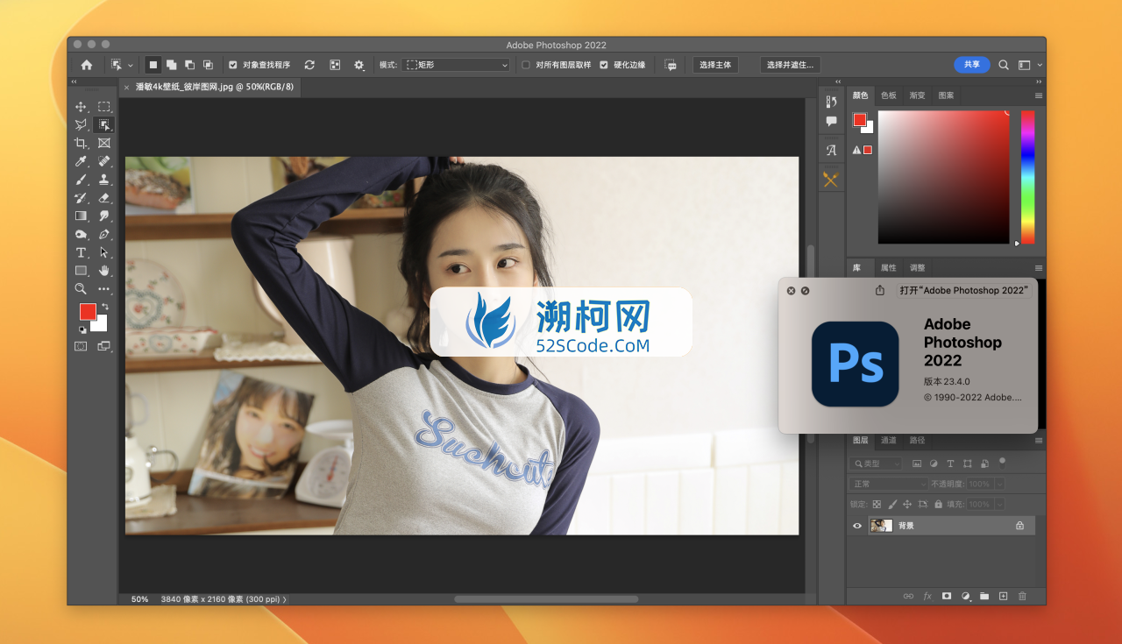Select the Crop tool
Viewport: 1122px width, 644px height.
coord(81,143)
